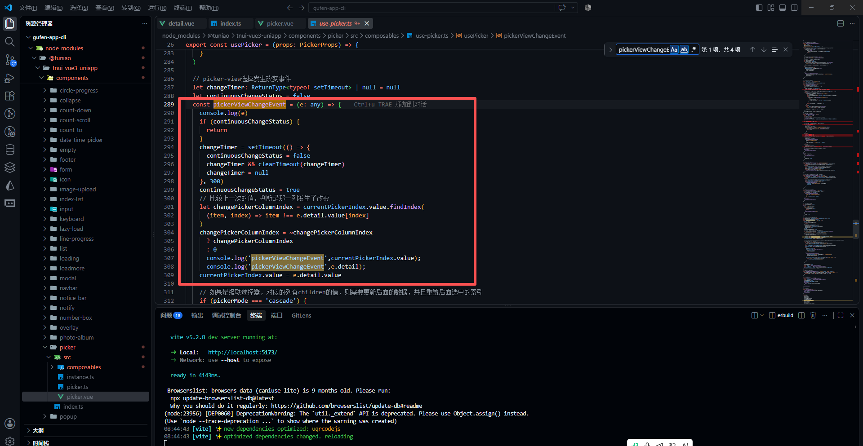This screenshot has height=446, width=863.
Task: Select the esbuild terminal instance
Action: tap(781, 315)
